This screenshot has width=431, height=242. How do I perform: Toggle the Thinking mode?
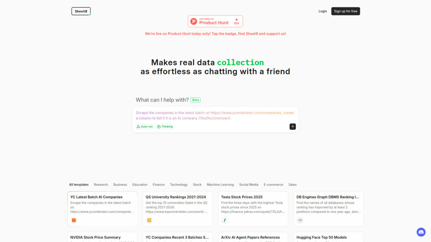[165, 126]
